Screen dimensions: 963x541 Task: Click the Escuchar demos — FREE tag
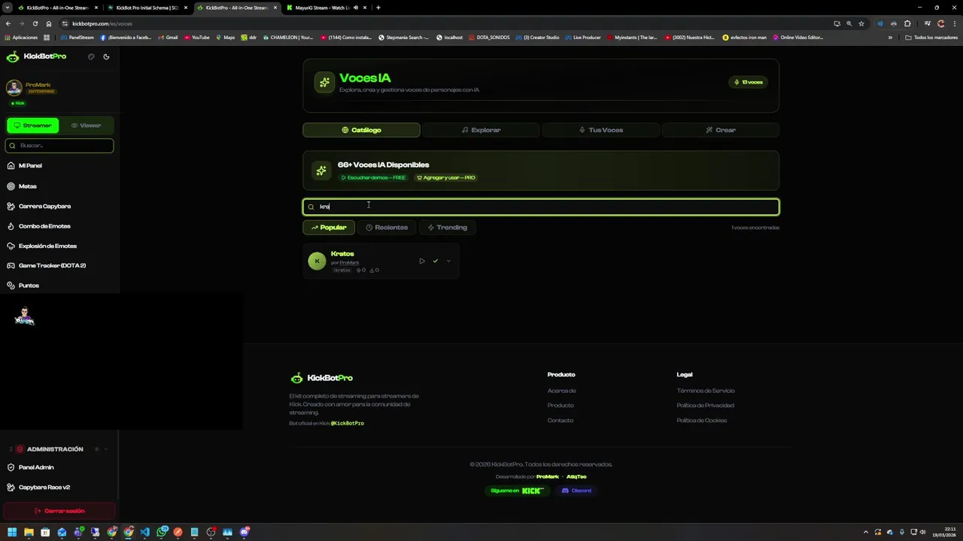coord(373,177)
